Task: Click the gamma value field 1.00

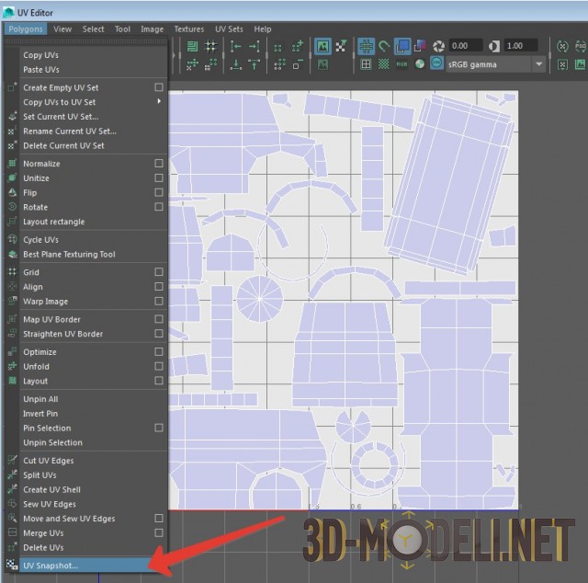Action: (521, 46)
